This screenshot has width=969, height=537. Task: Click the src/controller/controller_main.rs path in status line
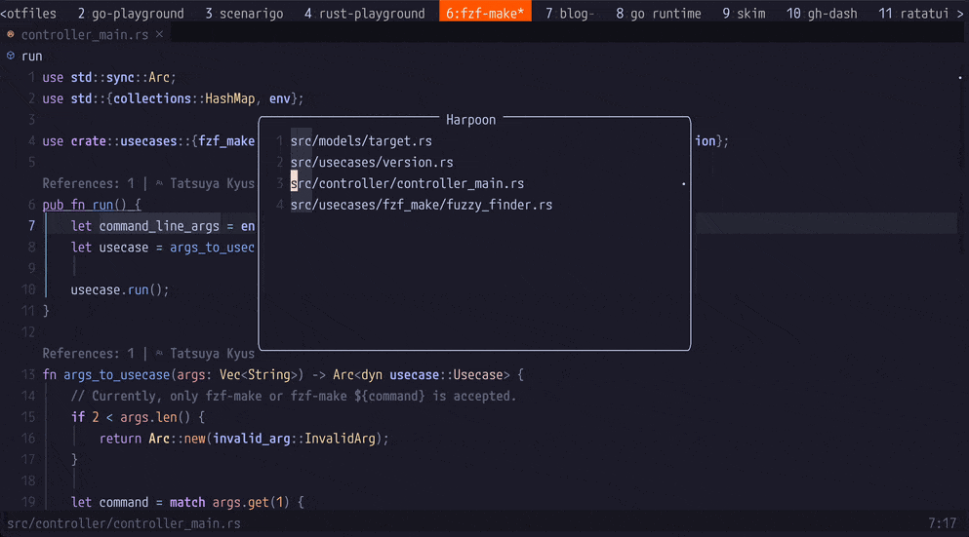pos(123,524)
